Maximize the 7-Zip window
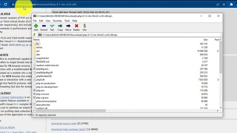Screen dimensions: 237x133 coord(210,16)
